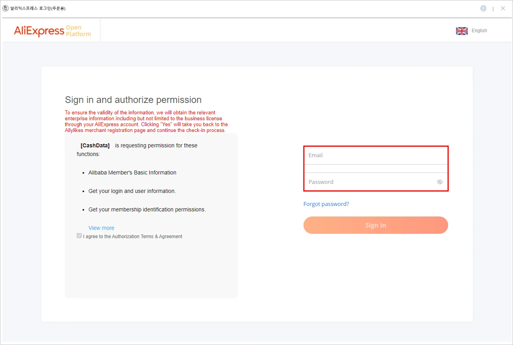Viewport: 513px width, 345px height.
Task: Select the [CashData] app name text
Action: [95, 145]
